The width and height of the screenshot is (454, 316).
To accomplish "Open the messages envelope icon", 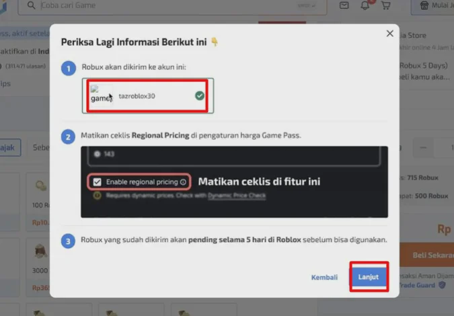I will [x=344, y=5].
